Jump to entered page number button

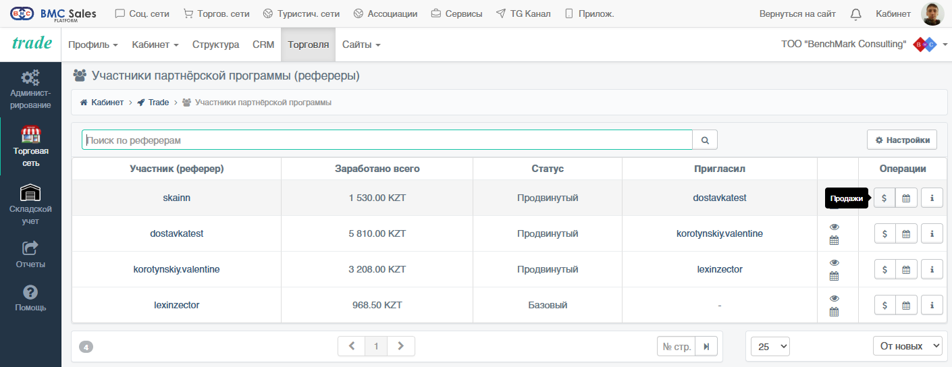click(706, 346)
